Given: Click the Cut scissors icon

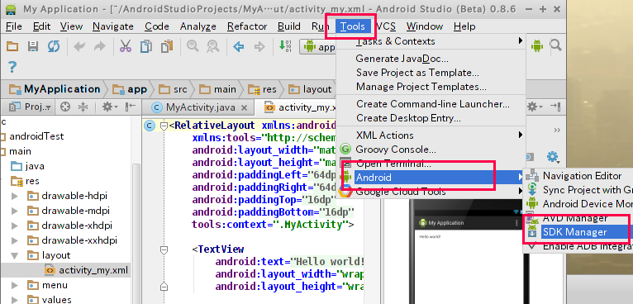Looking at the screenshot, I should click(126, 46).
